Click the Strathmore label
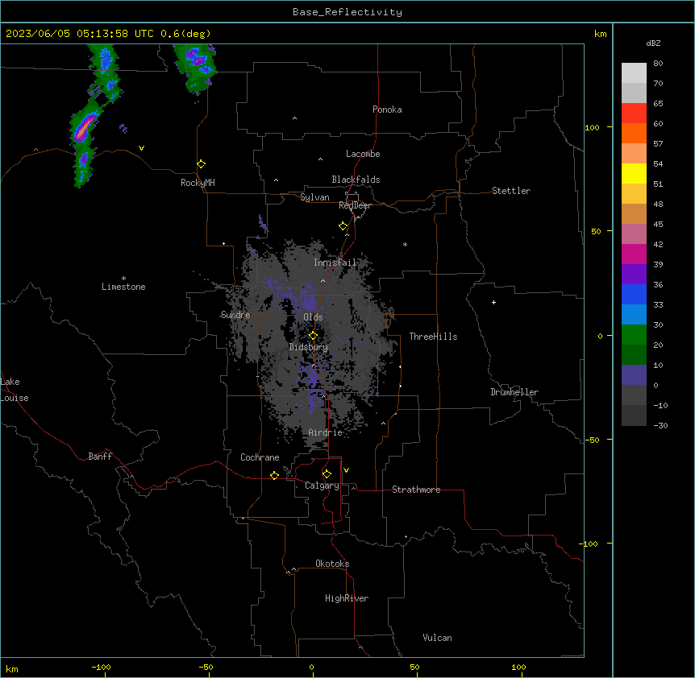This screenshot has height=678, width=695. click(416, 490)
